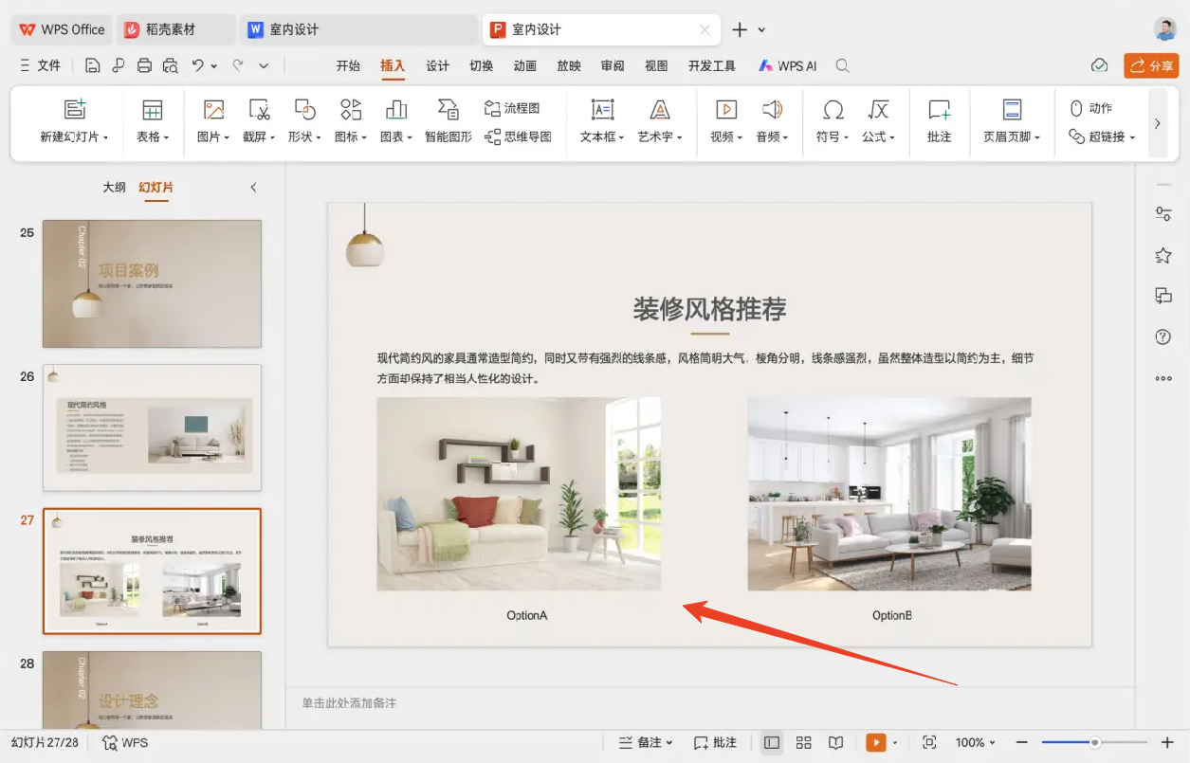Toggle the 备注 notes pane in status bar
Image resolution: width=1190 pixels, height=763 pixels.
point(646,742)
